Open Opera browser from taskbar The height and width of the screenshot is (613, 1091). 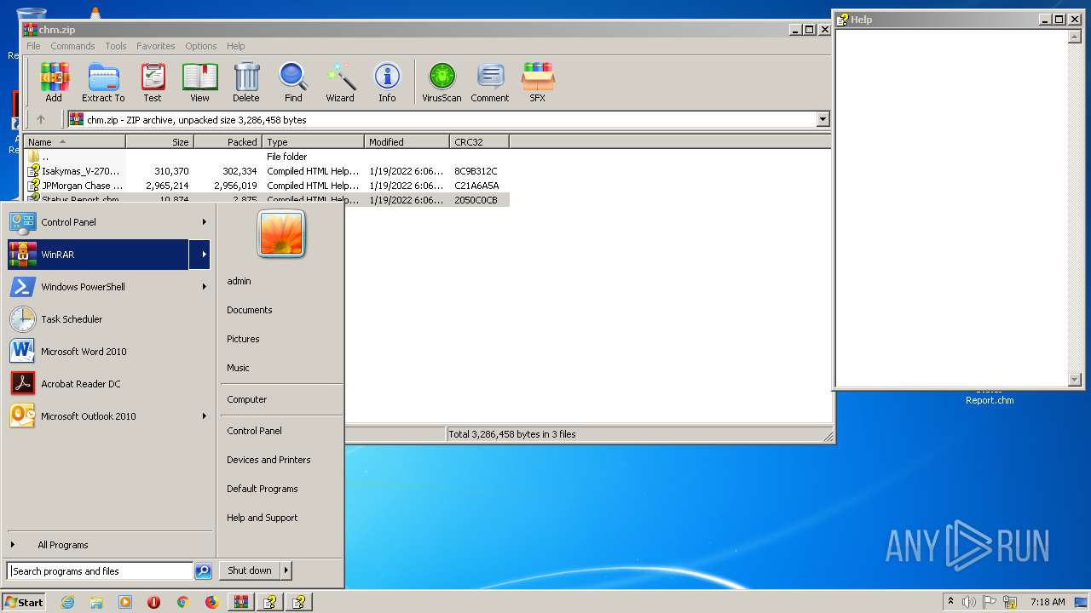[153, 602]
